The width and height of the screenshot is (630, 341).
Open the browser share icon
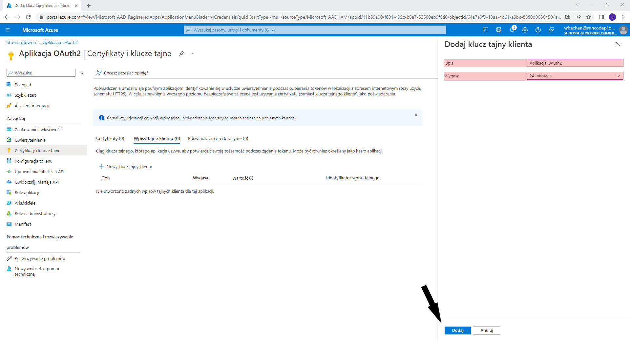(x=578, y=17)
